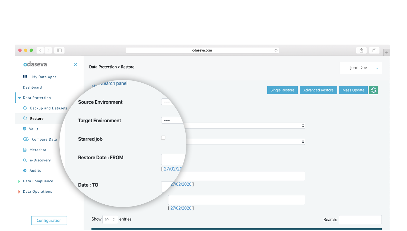Navigate to Metadata page
This screenshot has height=231, width=407.
[x=38, y=150]
